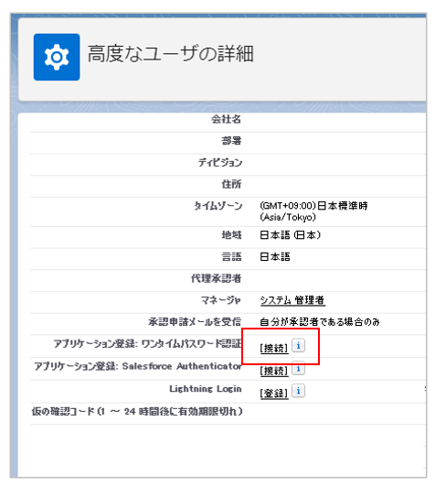Image resolution: width=435 pixels, height=486 pixels.
Task: Click the 自分が承認者である場合のみ value
Action: [320, 322]
